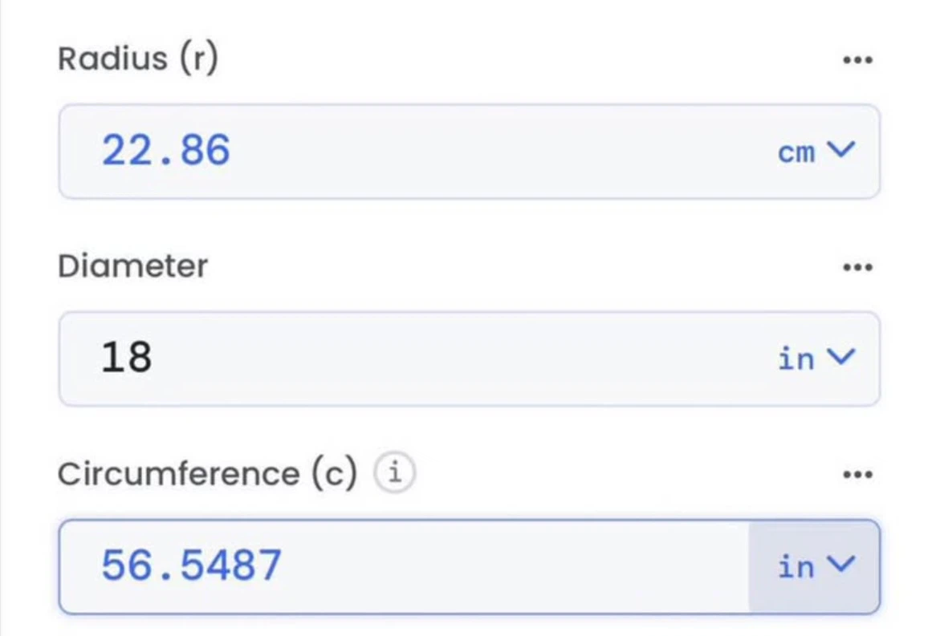Click the chevron beside cm unit
This screenshot has width=928, height=636.
click(x=841, y=149)
